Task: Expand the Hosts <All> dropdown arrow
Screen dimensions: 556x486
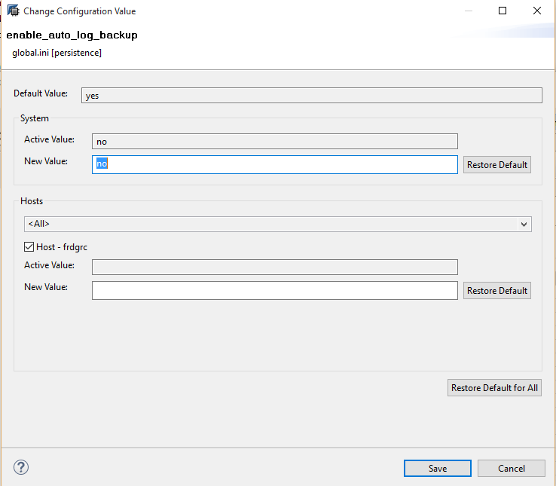Action: 524,225
